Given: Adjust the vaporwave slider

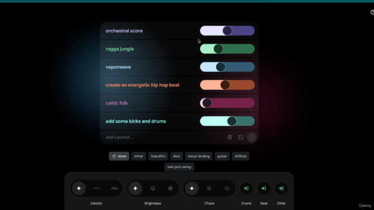Looking at the screenshot, I should tap(227, 67).
